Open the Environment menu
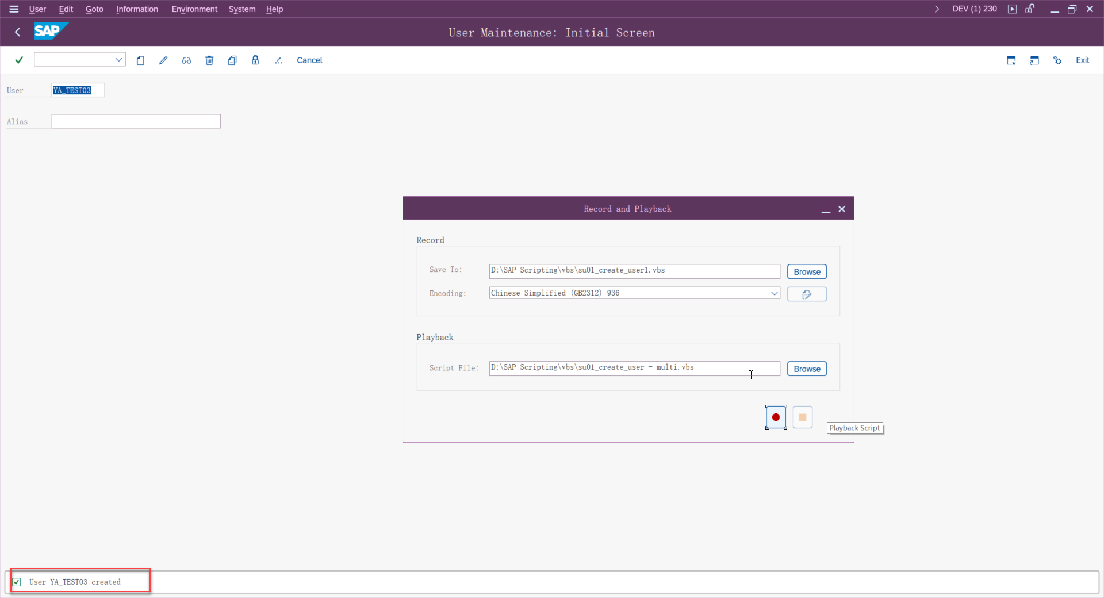1104x598 pixels. click(x=194, y=9)
